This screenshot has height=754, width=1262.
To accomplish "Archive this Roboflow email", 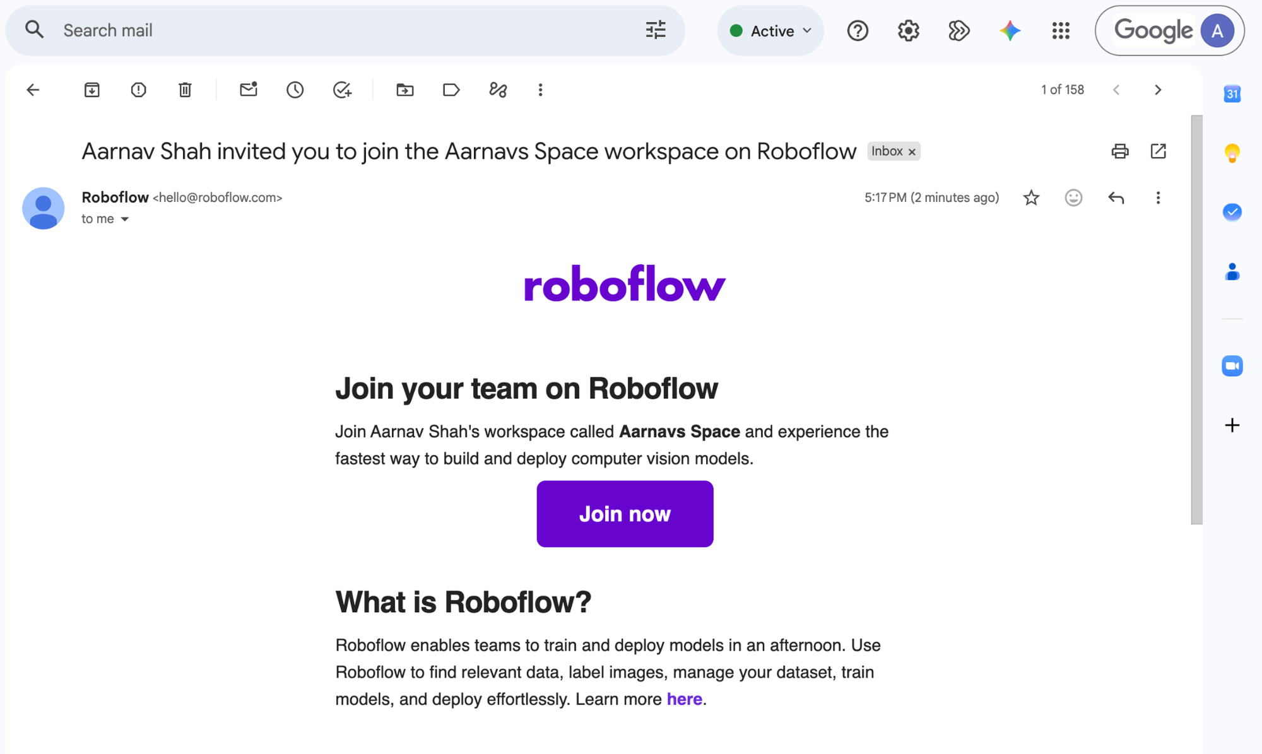I will (x=92, y=90).
